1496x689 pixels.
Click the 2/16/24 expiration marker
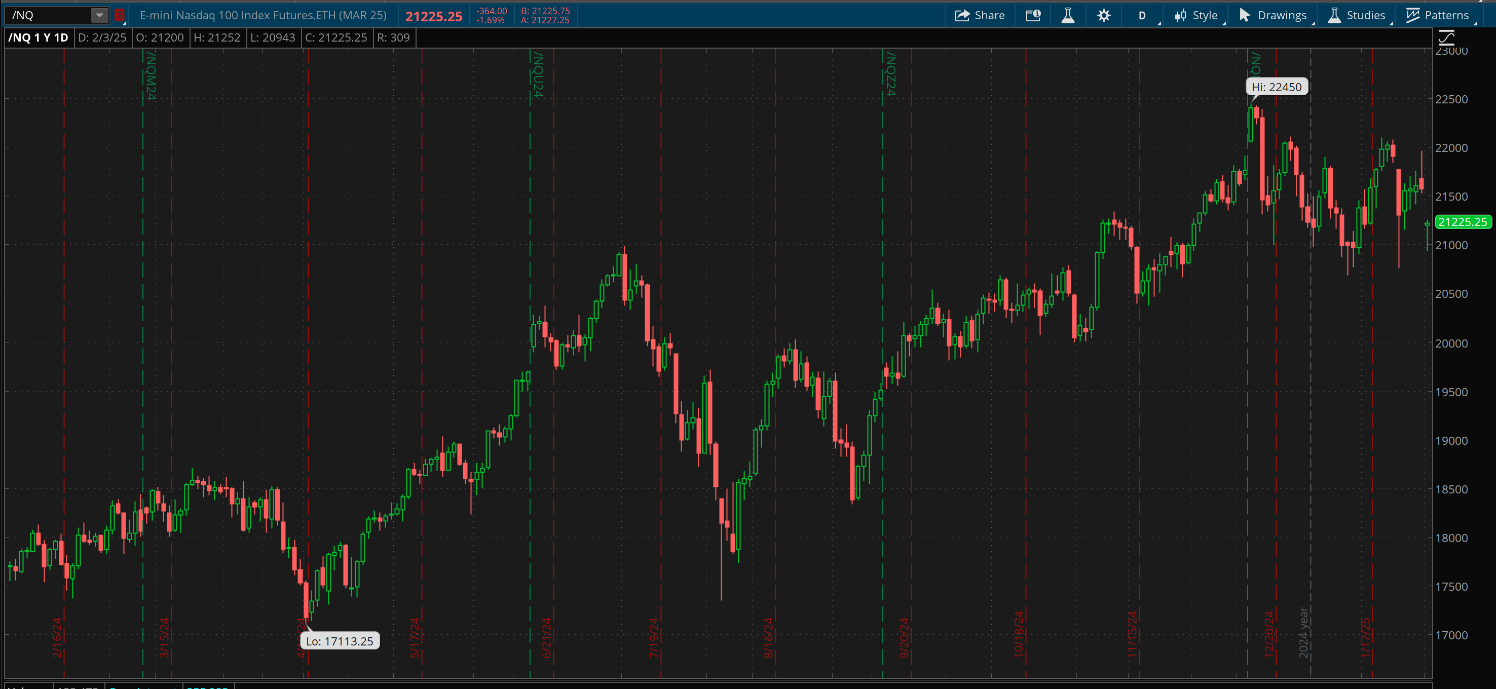56,638
